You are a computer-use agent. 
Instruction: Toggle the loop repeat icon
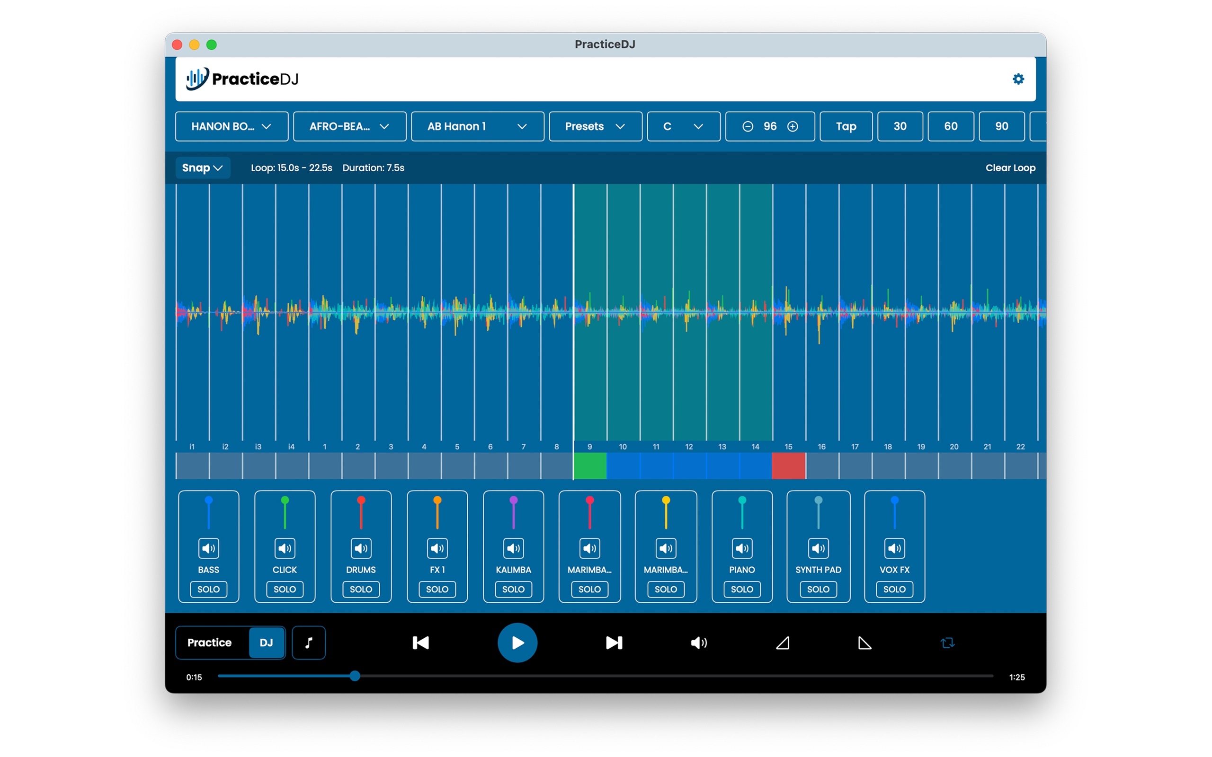tap(947, 643)
